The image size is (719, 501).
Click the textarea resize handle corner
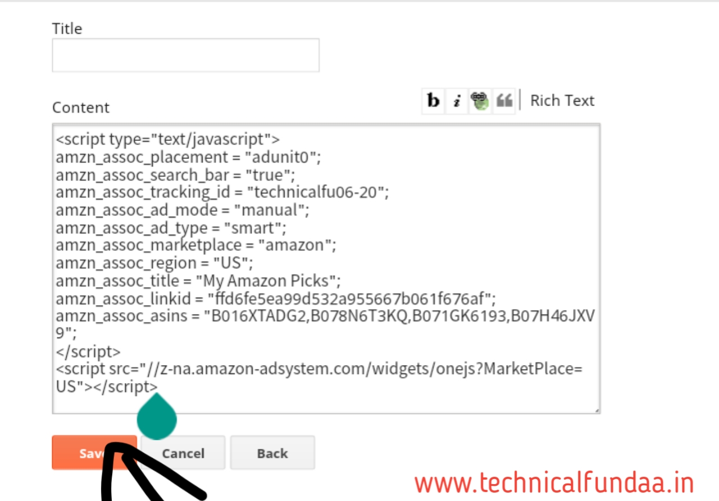596,409
